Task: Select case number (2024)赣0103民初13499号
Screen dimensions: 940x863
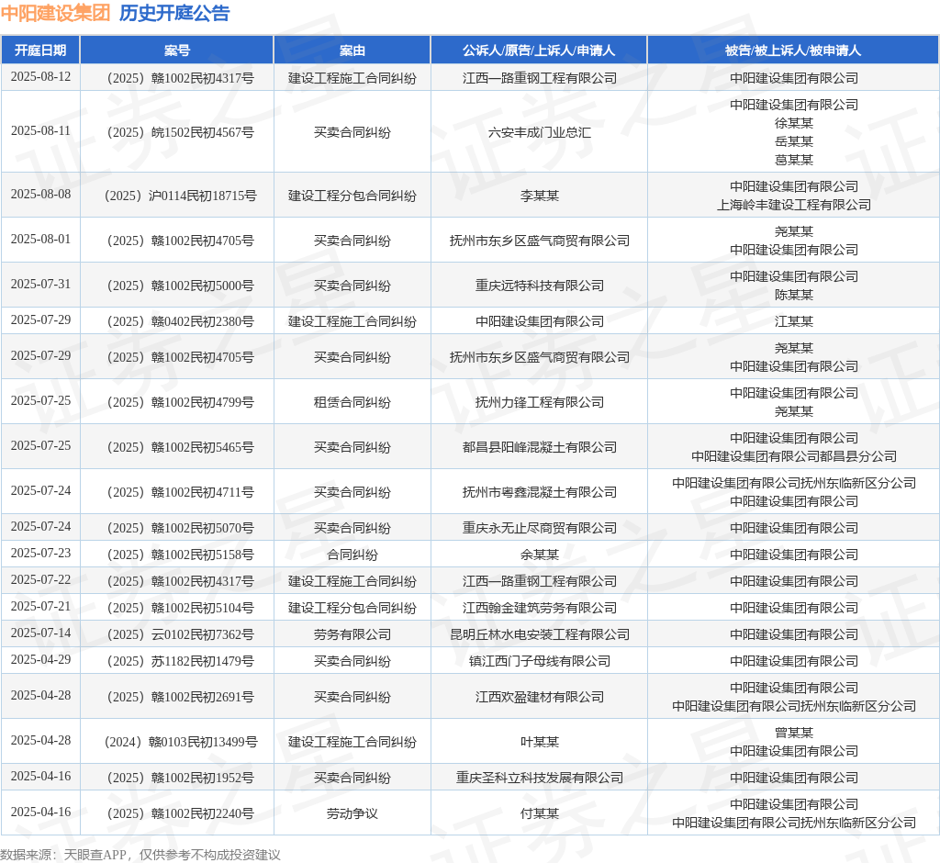Action: click(x=179, y=743)
